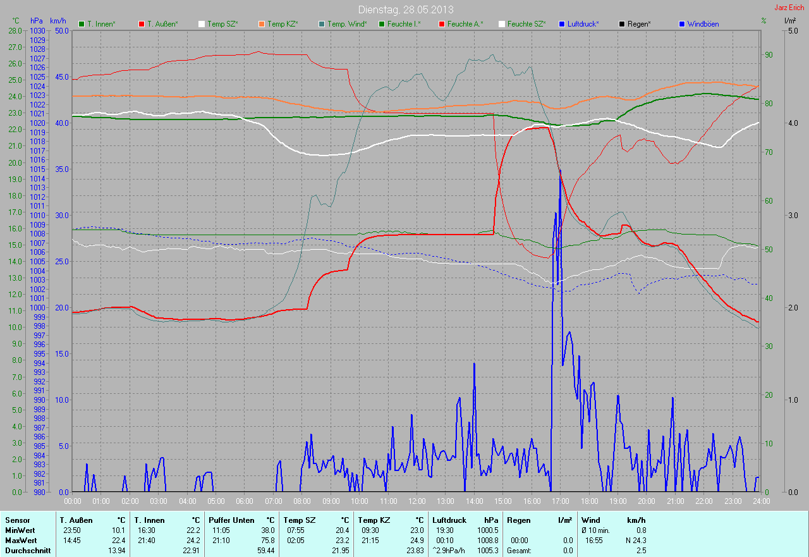The width and height of the screenshot is (809, 557).
Task: Select the 'Feuchte A.*' legend label
Action: tap(465, 24)
